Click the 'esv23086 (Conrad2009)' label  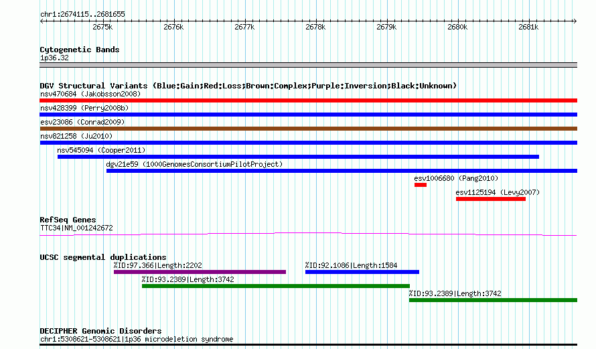point(82,122)
